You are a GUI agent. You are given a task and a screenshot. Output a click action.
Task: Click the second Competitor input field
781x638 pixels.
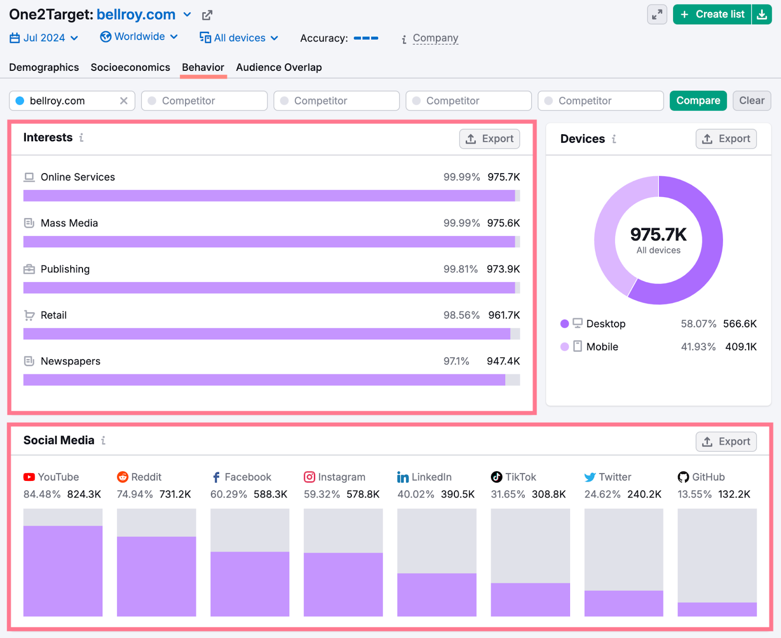(337, 101)
